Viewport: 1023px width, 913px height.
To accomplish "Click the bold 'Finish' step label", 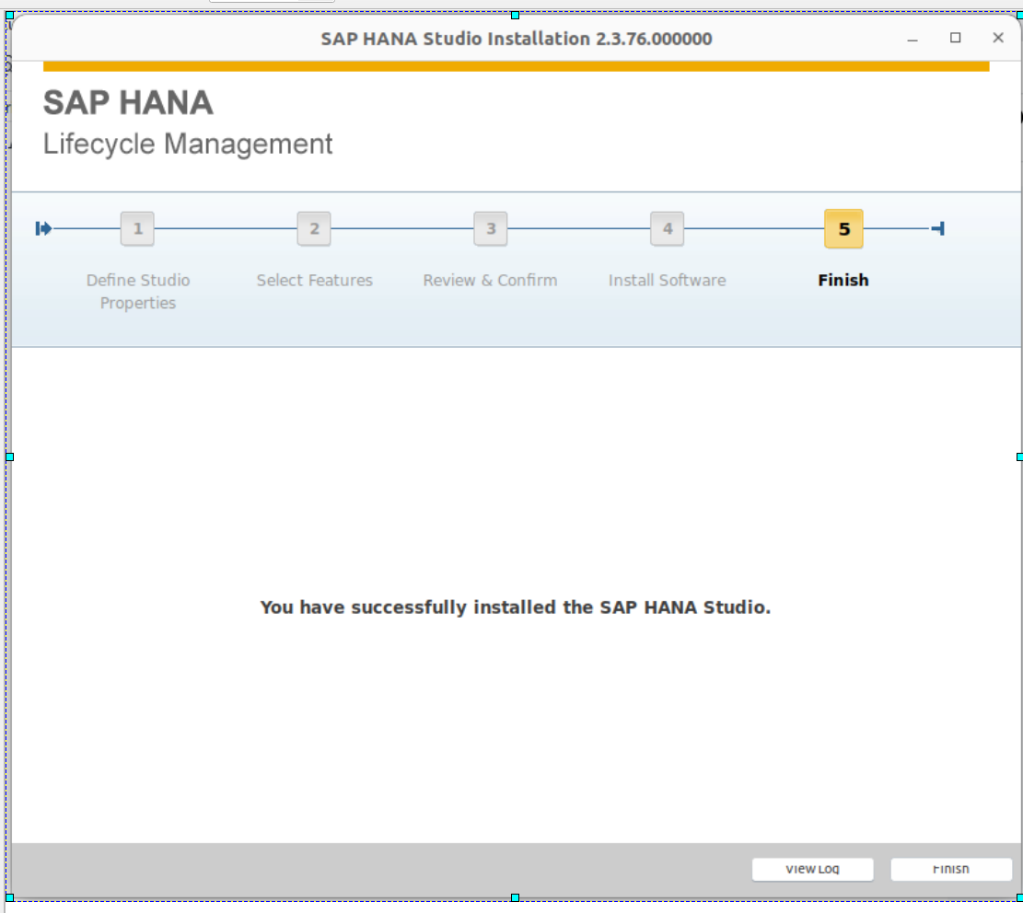I will [843, 281].
